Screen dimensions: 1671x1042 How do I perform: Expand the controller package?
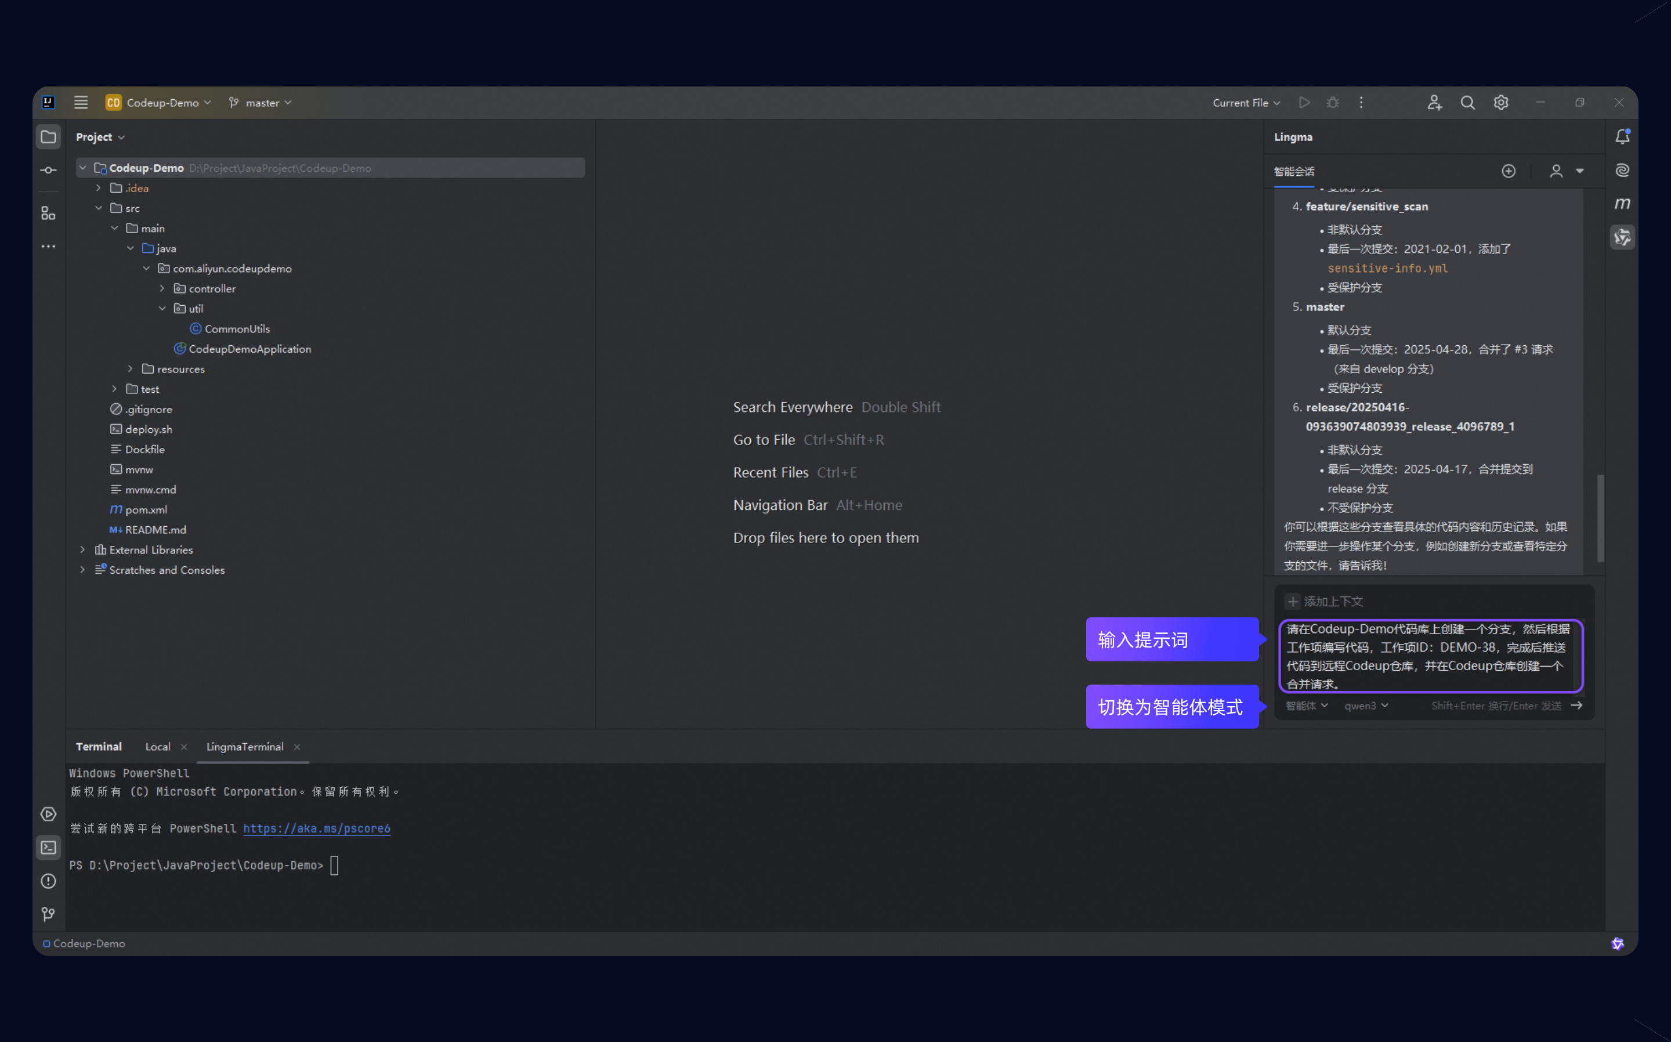162,289
